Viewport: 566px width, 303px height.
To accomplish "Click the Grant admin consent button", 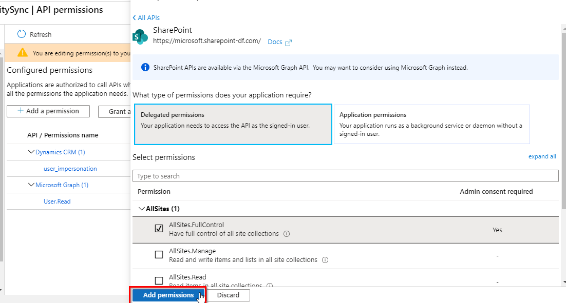I will point(115,112).
